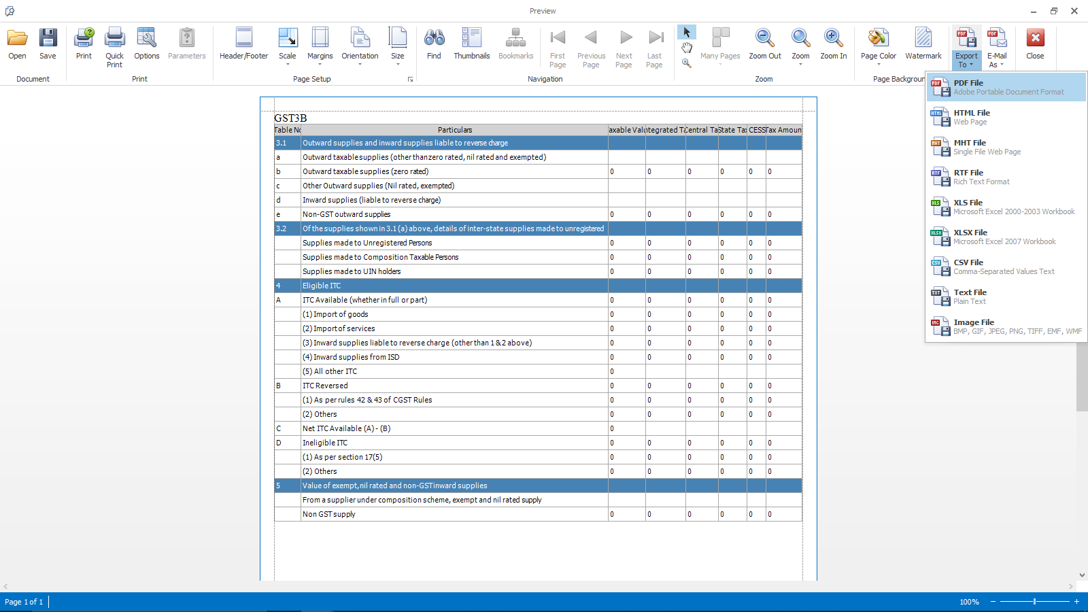Choose PDF File export option
This screenshot has height=612, width=1088.
coord(1006,87)
